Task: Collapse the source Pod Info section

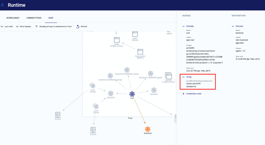Action: [183, 26]
